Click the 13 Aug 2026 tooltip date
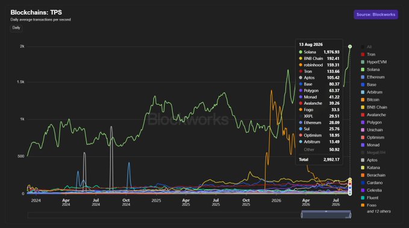This screenshot has height=228, width=409. pos(311,45)
